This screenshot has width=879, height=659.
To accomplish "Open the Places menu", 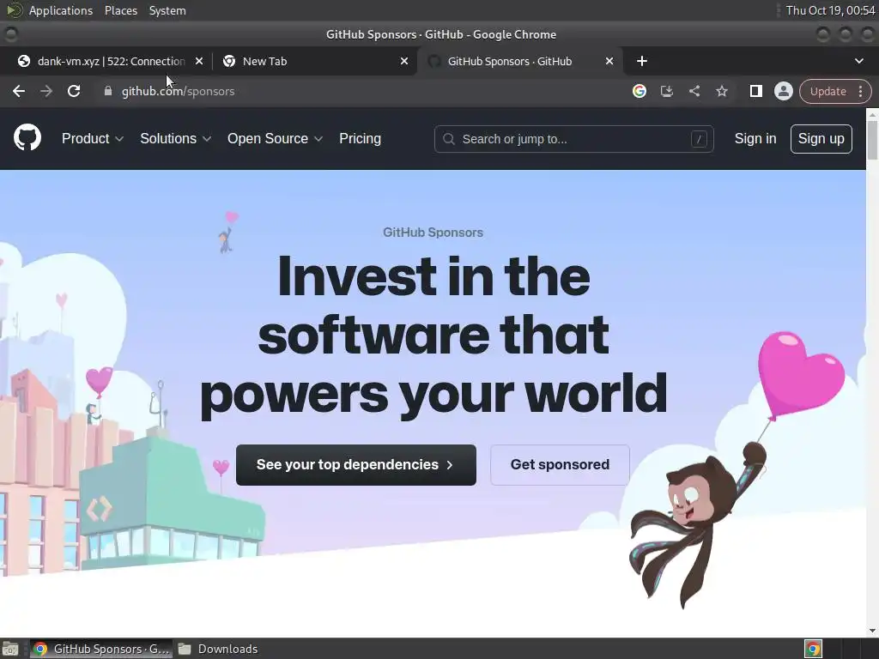I will pos(120,10).
